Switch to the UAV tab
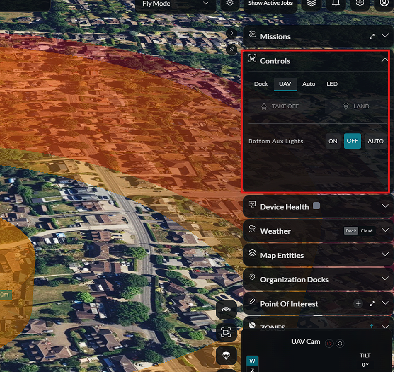The image size is (394, 372). tap(285, 84)
